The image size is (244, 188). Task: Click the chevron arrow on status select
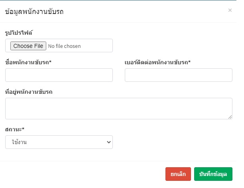[109, 142]
